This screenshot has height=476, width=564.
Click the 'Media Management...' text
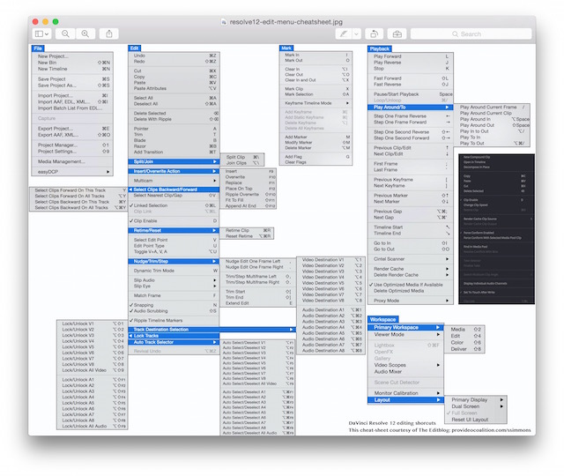(62, 161)
